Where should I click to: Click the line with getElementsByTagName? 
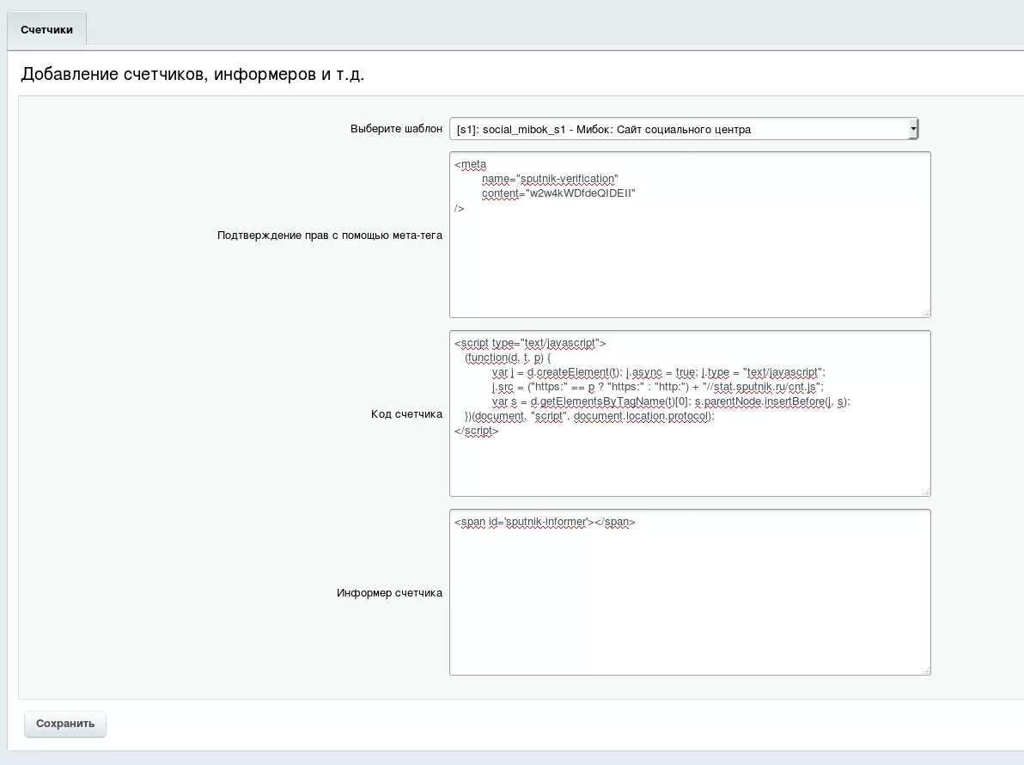pos(671,401)
